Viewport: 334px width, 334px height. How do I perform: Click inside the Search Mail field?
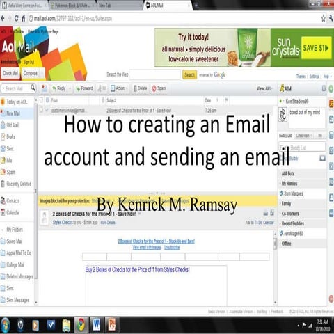point(15,88)
